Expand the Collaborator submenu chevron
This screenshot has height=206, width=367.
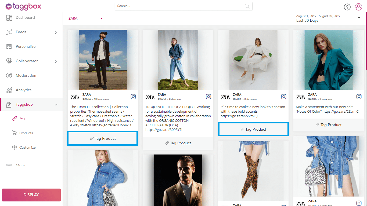(56, 61)
